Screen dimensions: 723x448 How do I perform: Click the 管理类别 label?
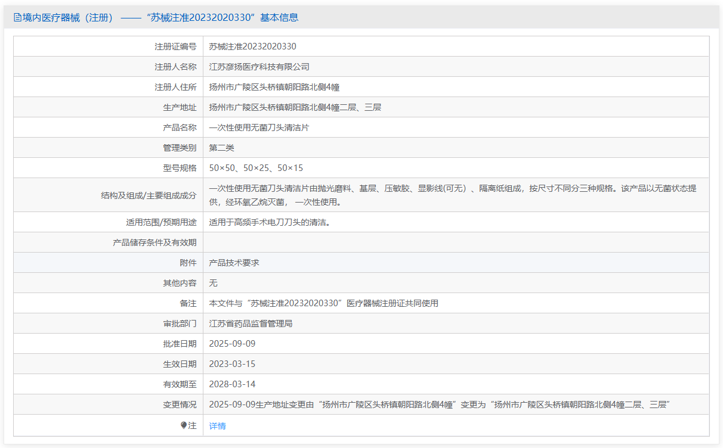coord(180,148)
